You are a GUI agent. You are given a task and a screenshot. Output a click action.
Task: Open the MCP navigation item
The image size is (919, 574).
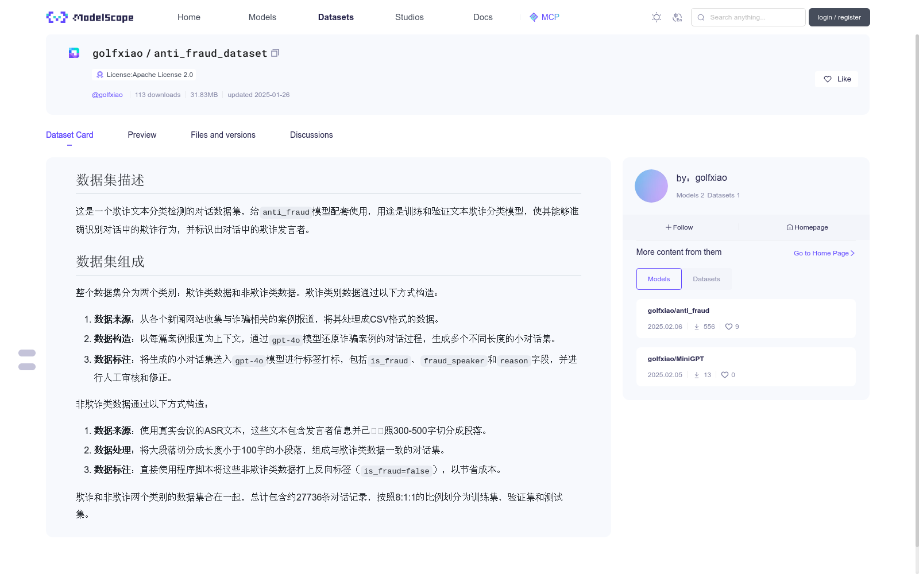(x=545, y=17)
